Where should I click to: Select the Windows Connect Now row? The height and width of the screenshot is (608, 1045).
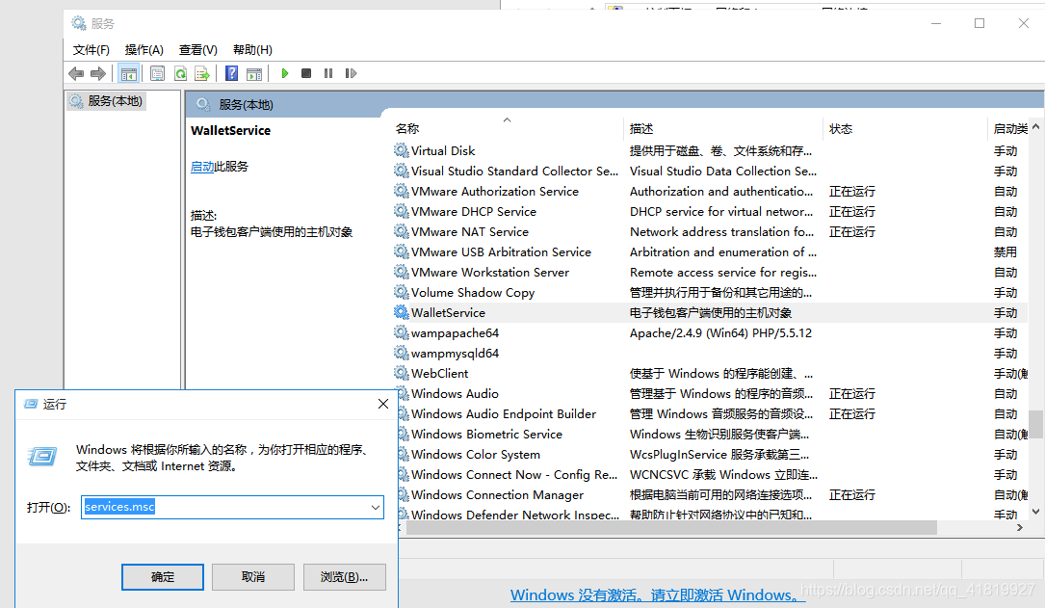pyautogui.click(x=713, y=474)
